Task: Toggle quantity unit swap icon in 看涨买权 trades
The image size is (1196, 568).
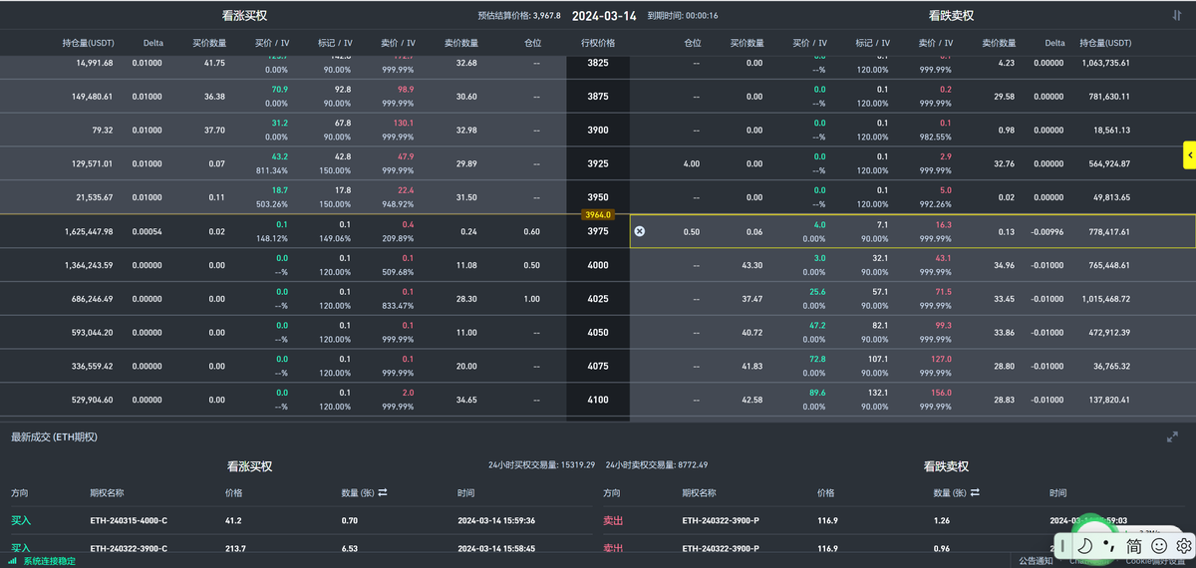Action: point(382,493)
